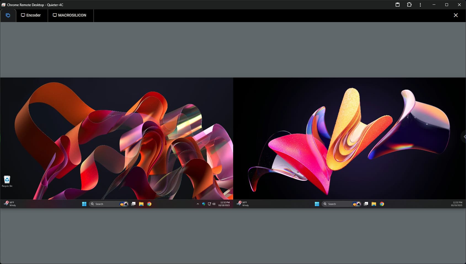This screenshot has width=466, height=264.
Task: Open weather widget on left taskbar
Action: pos(10,204)
